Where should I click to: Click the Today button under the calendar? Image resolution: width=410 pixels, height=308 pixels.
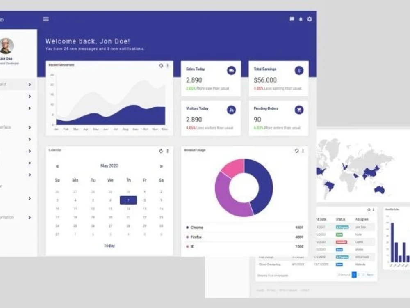pyautogui.click(x=109, y=246)
